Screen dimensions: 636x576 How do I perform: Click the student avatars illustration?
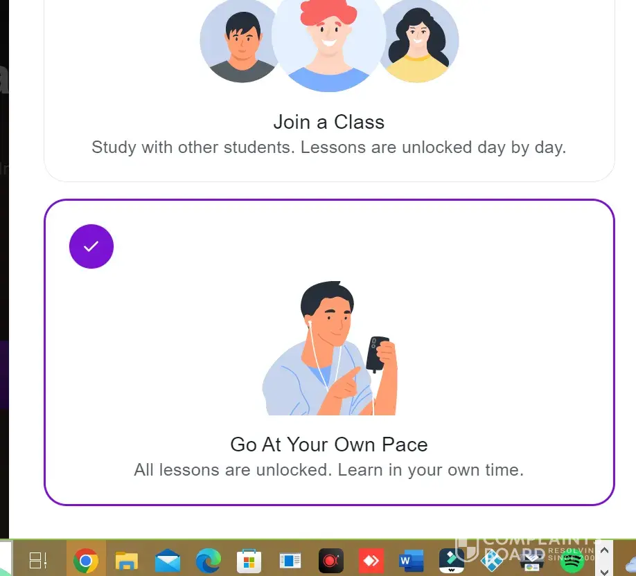pos(329,45)
